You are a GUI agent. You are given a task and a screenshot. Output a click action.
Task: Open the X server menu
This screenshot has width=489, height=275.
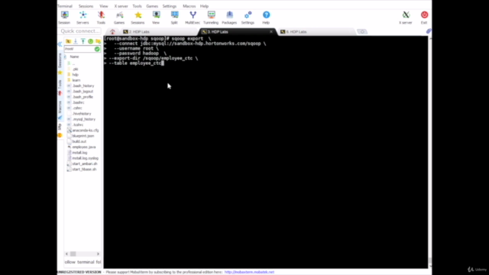pyautogui.click(x=121, y=6)
